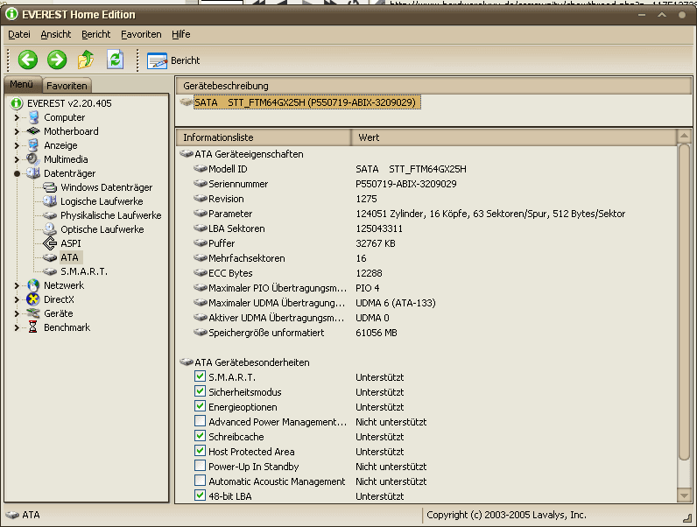697x527 pixels.
Task: Click the Gerätebeschreibung column header
Action: (433, 85)
